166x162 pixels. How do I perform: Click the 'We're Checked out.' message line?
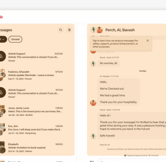click(x=112, y=89)
